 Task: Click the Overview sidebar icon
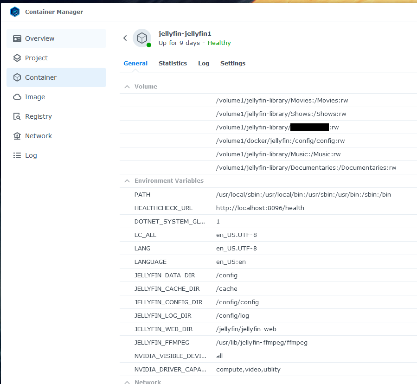pyautogui.click(x=17, y=38)
